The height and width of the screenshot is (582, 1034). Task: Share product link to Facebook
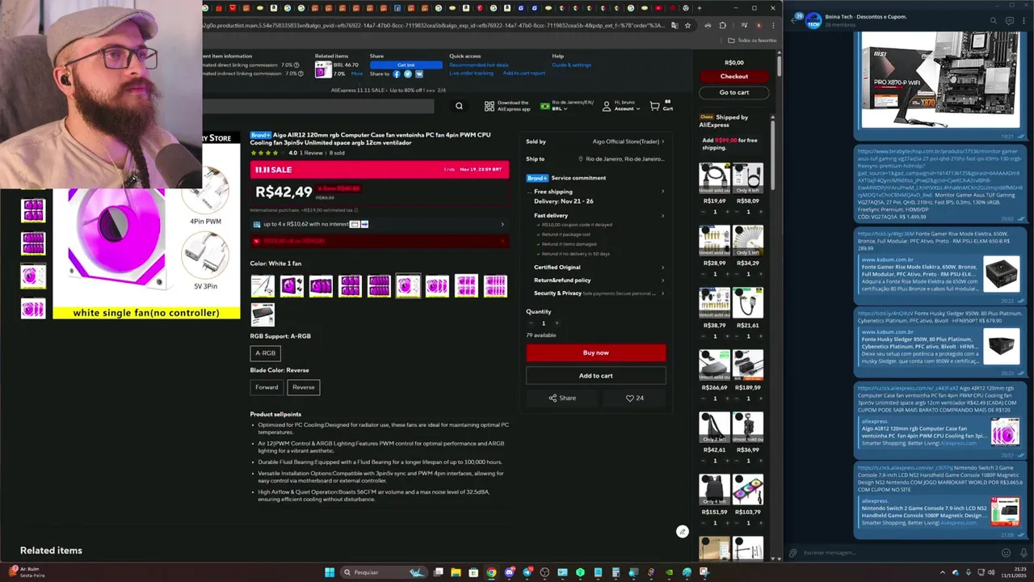tap(396, 74)
